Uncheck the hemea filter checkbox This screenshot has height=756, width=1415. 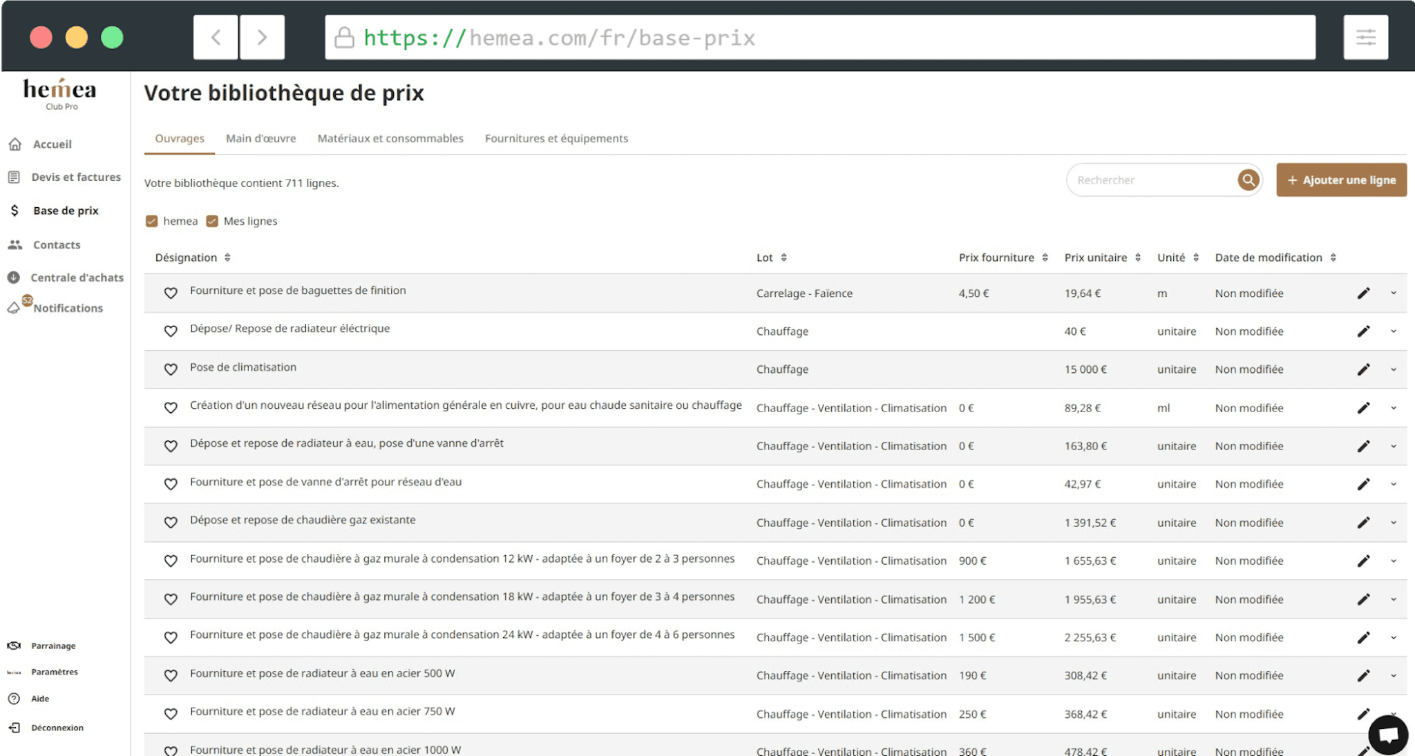click(x=152, y=221)
